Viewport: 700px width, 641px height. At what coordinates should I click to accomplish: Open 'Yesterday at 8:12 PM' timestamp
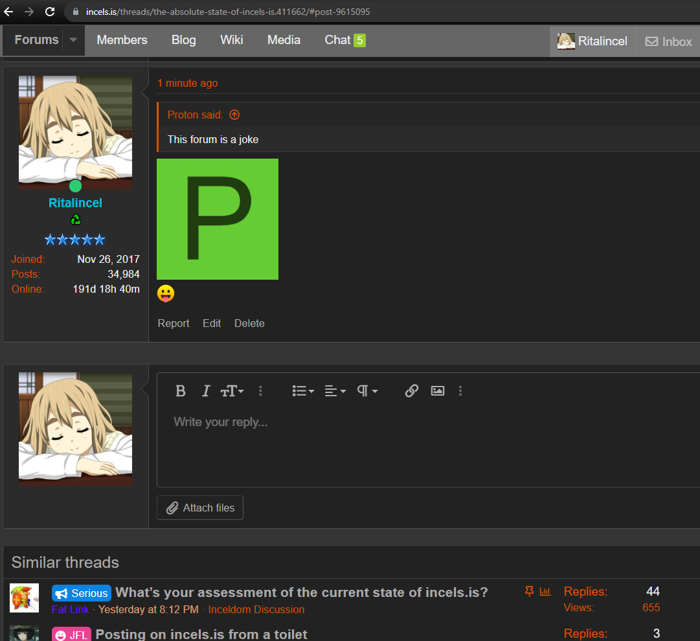click(x=148, y=609)
